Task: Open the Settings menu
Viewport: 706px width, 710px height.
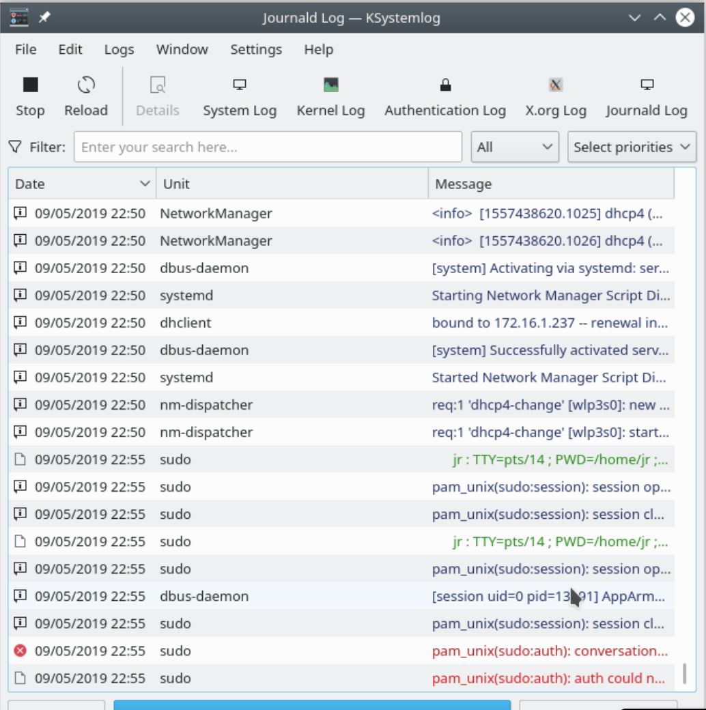Action: (x=256, y=49)
